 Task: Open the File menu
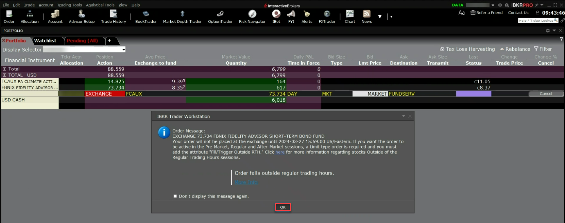[x=6, y=5]
